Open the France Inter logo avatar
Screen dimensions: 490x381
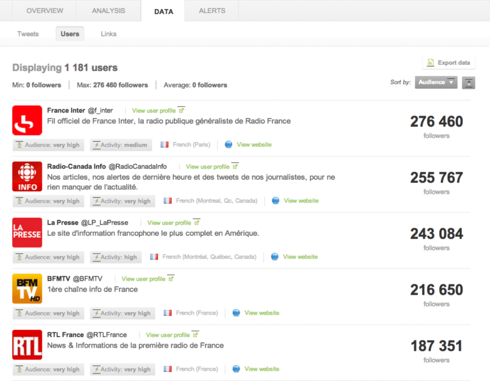[x=27, y=120]
